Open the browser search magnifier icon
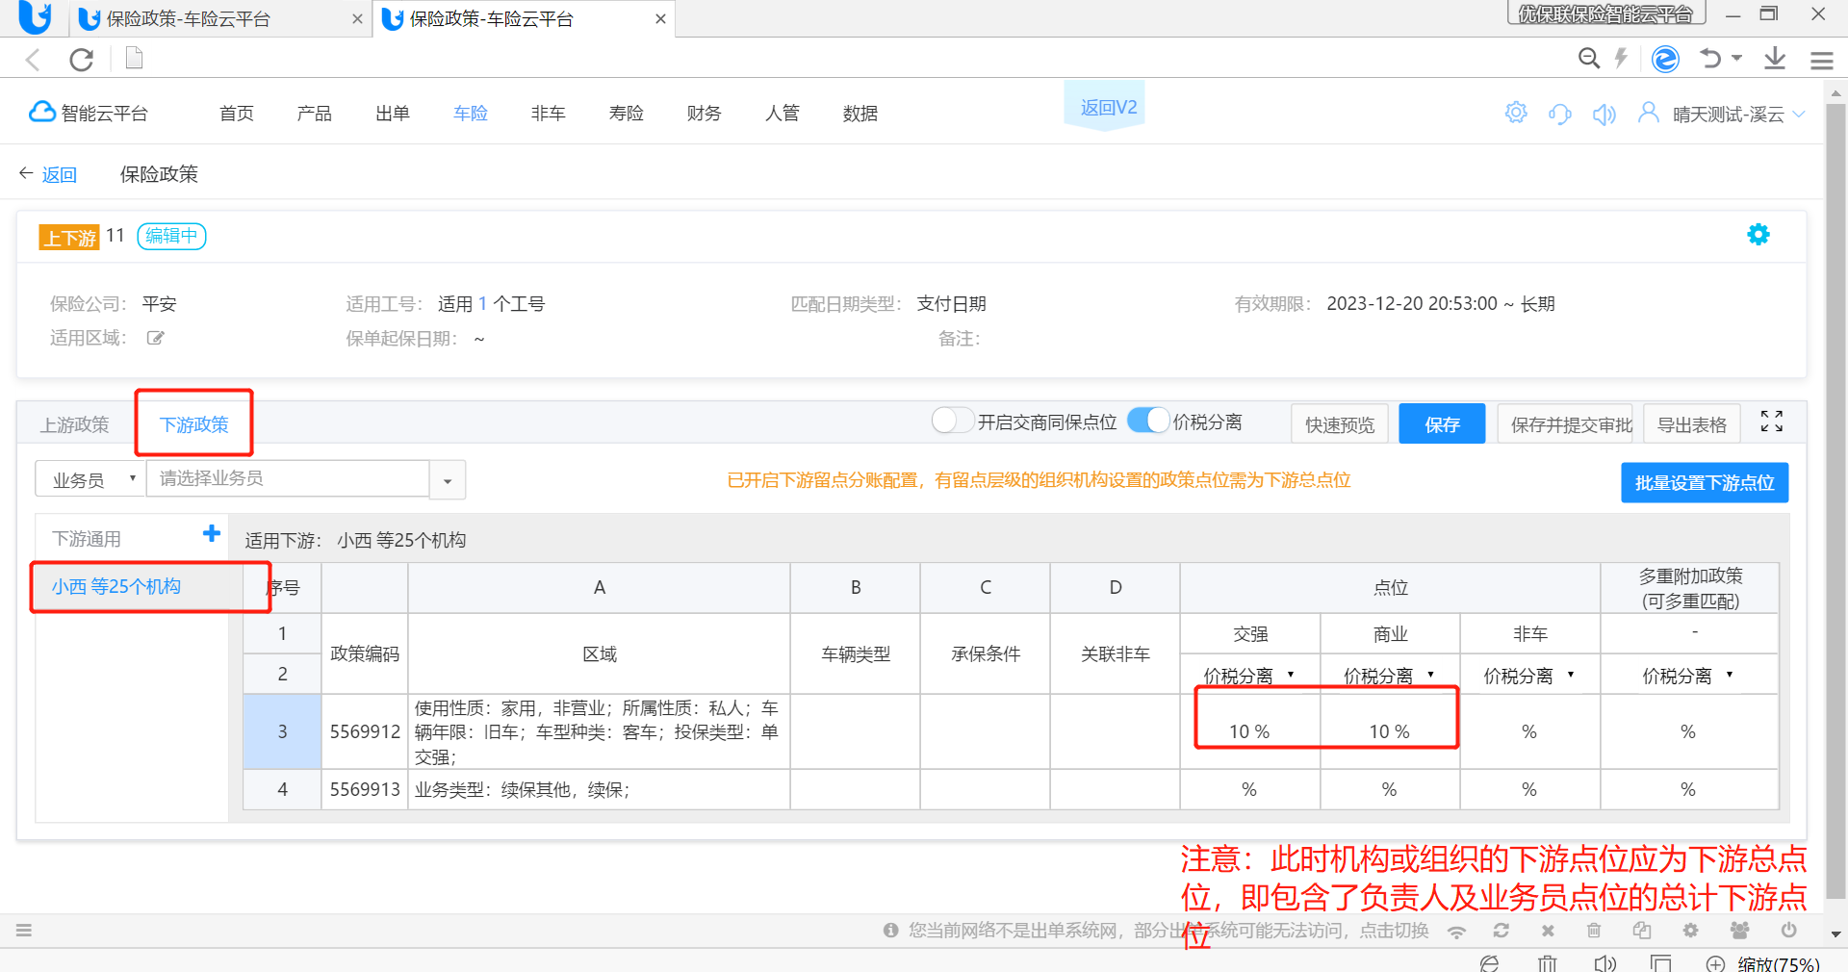1848x972 pixels. coord(1589,59)
